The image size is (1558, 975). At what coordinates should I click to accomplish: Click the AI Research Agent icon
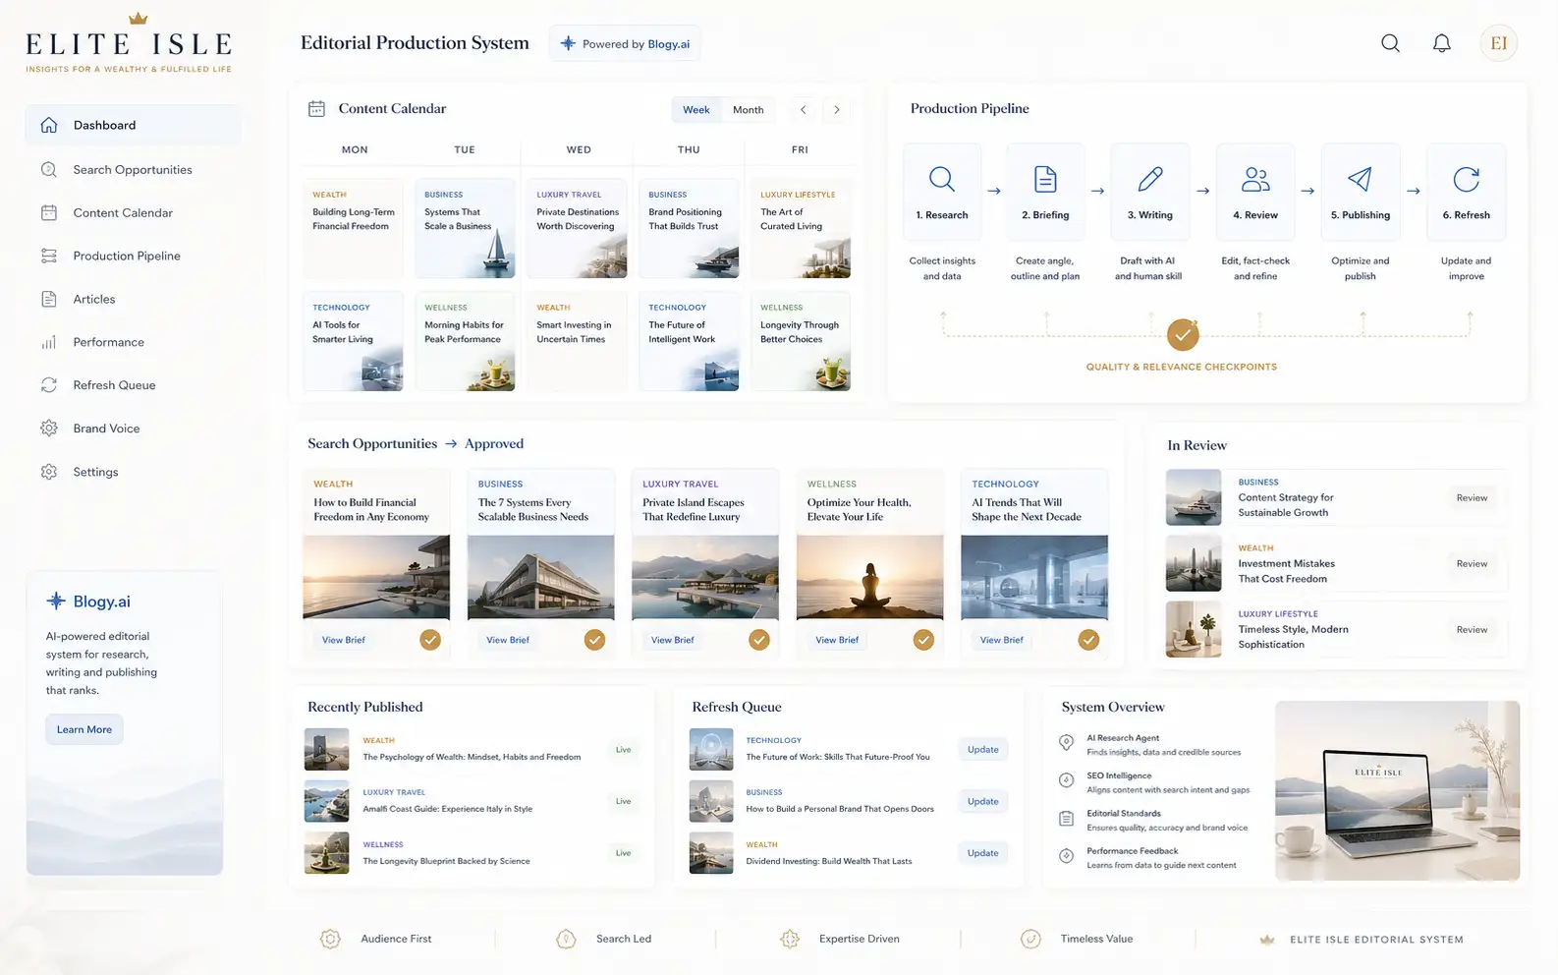coord(1066,742)
